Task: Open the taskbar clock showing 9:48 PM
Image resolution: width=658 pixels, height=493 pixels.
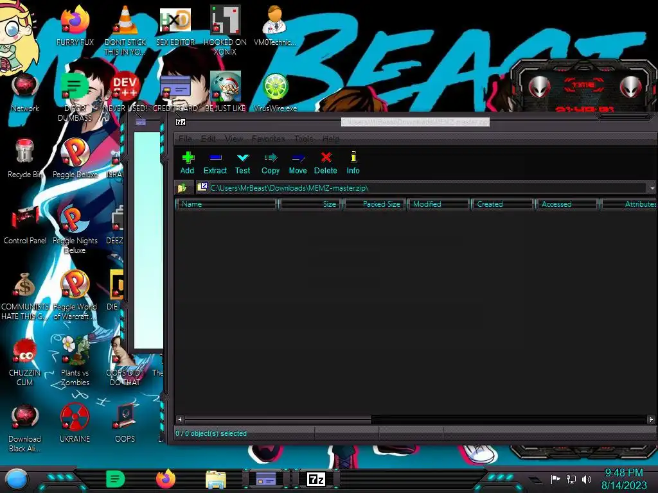Action: pyautogui.click(x=624, y=479)
